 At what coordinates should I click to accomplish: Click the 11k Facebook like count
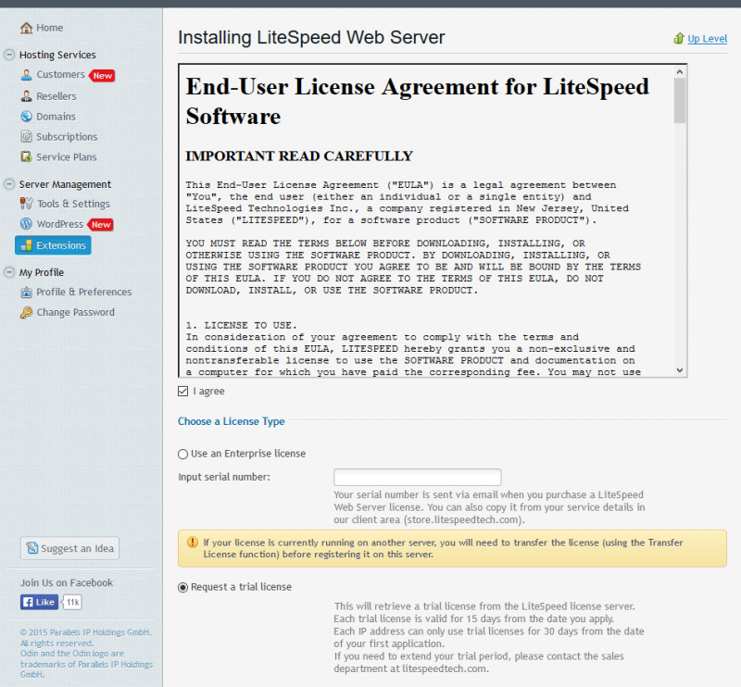(x=72, y=602)
